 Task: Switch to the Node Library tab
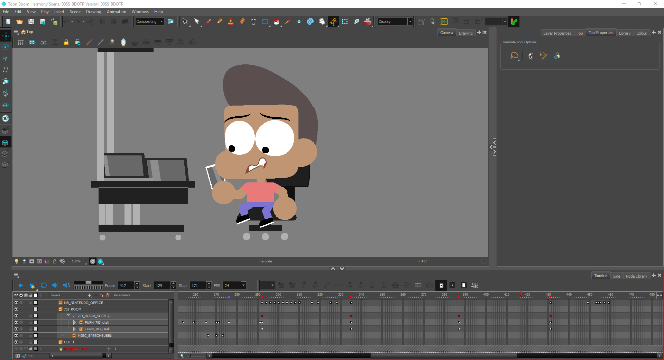pos(636,276)
